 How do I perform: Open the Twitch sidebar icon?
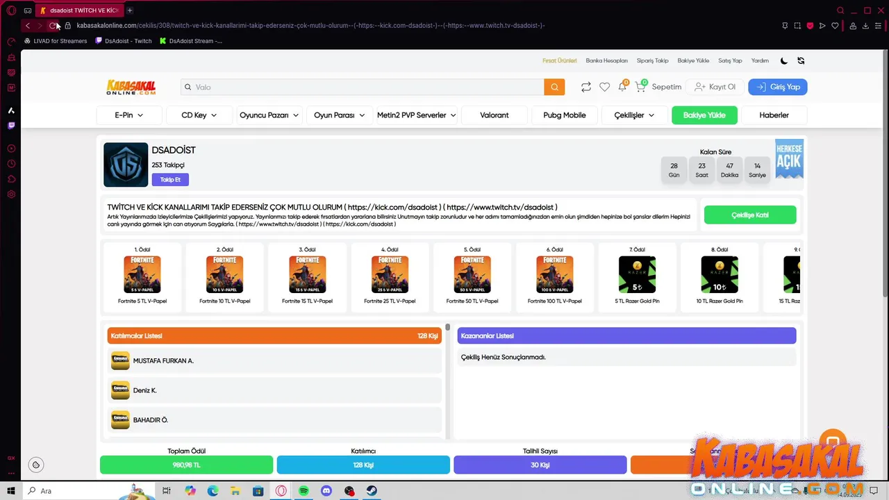[x=11, y=126]
